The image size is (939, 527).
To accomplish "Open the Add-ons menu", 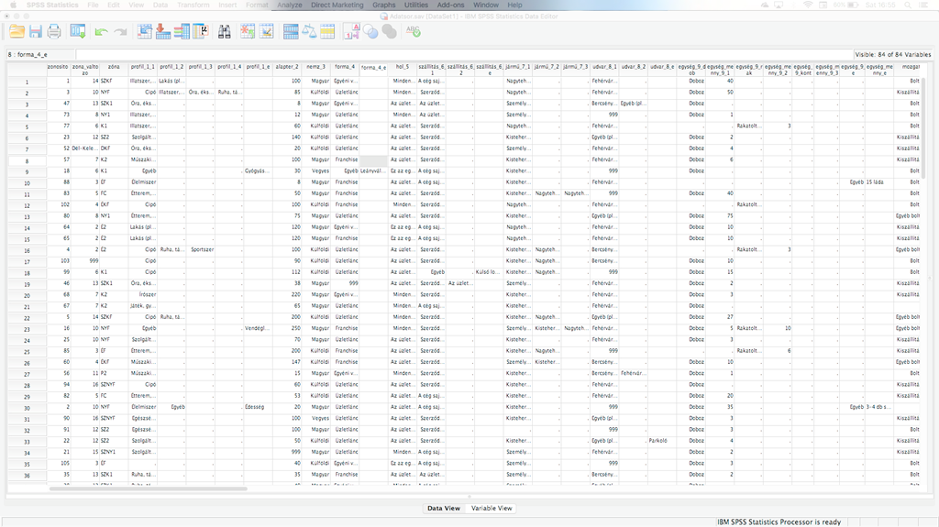I will pos(450,5).
